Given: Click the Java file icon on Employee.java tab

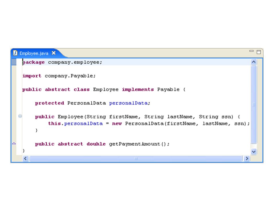Looking at the screenshot, I should [x=15, y=53].
